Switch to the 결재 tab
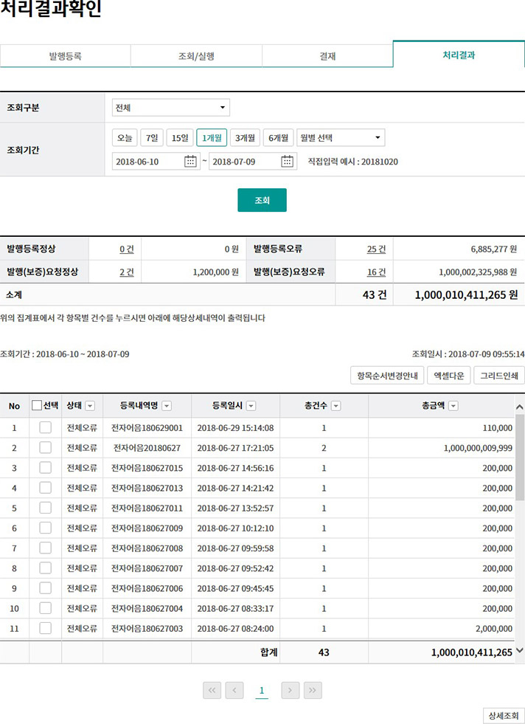Viewport: 525px width, 724px height. 327,56
